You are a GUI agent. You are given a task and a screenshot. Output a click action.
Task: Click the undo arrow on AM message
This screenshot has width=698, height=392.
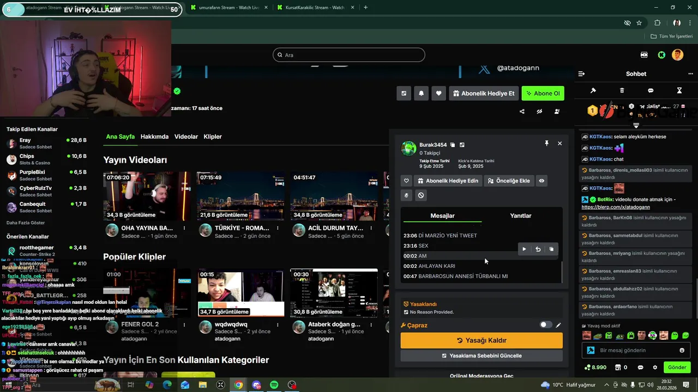tap(538, 249)
